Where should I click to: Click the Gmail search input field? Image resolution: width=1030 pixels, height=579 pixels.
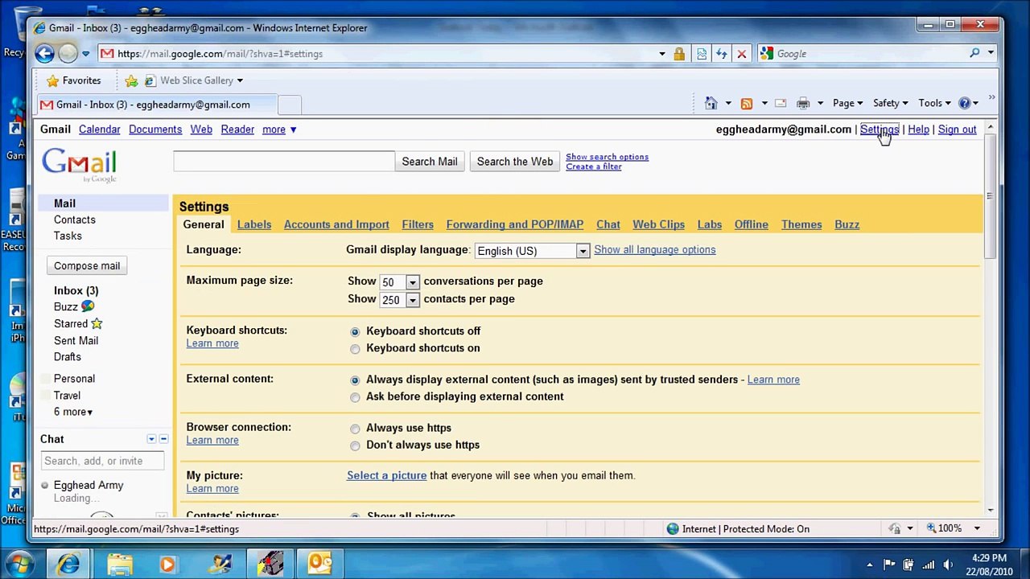[x=284, y=162]
